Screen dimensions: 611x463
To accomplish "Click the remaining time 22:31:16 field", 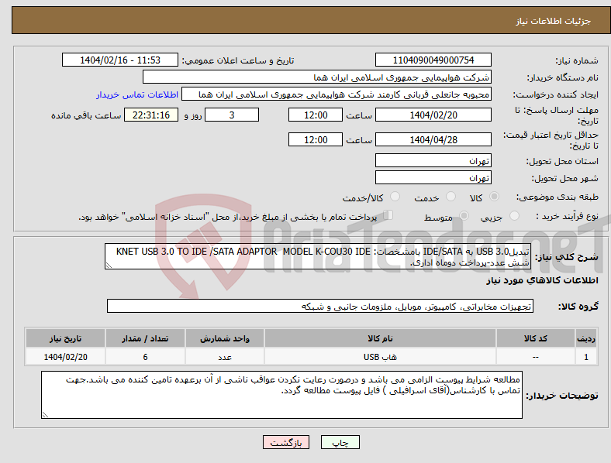I will pyautogui.click(x=151, y=115).
